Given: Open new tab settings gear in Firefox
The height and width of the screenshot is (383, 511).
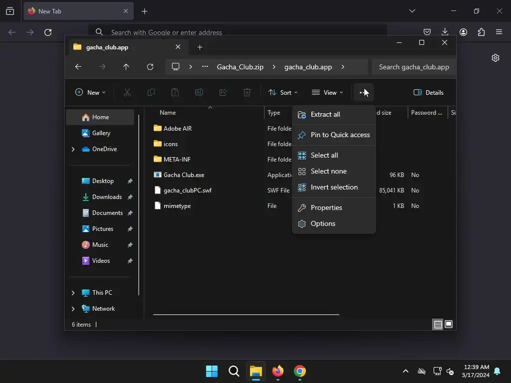Looking at the screenshot, I should pyautogui.click(x=496, y=58).
